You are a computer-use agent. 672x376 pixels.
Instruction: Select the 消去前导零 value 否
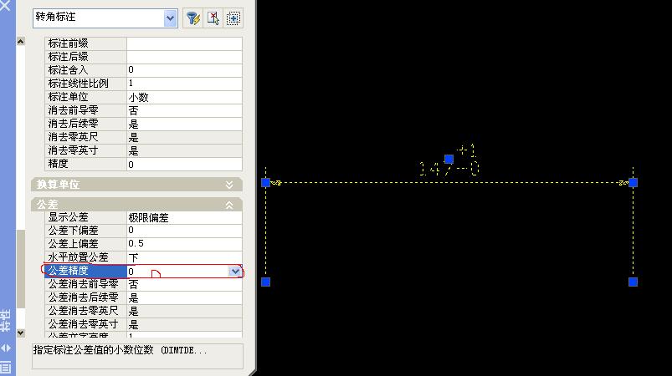point(184,110)
